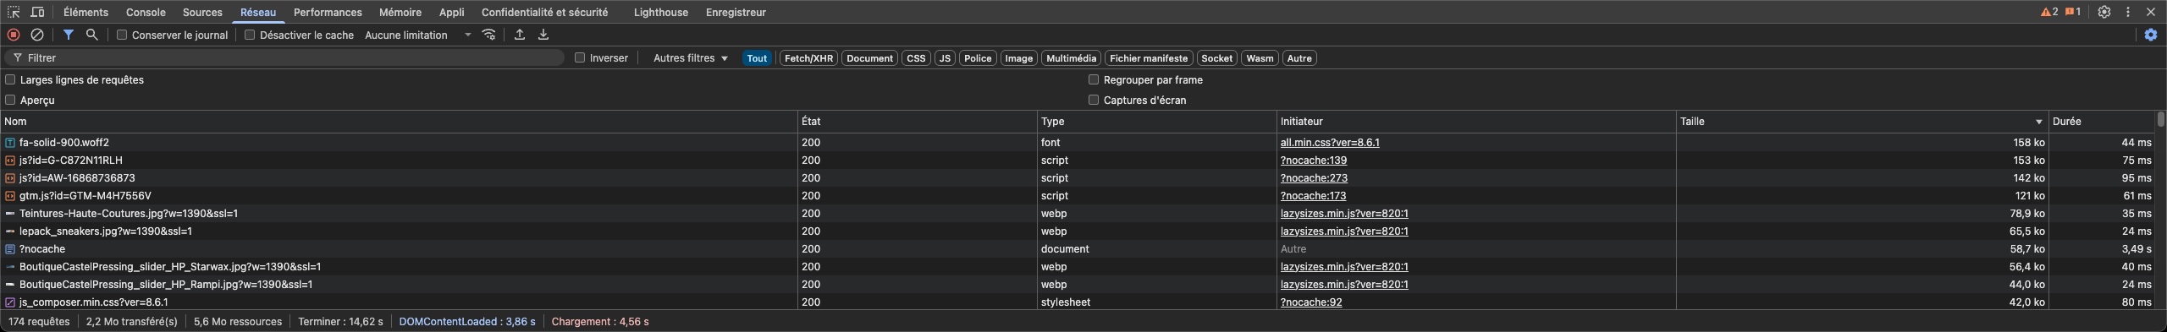The image size is (2167, 332).
Task: Open the Lighthouse tab
Action: pyautogui.click(x=660, y=13)
